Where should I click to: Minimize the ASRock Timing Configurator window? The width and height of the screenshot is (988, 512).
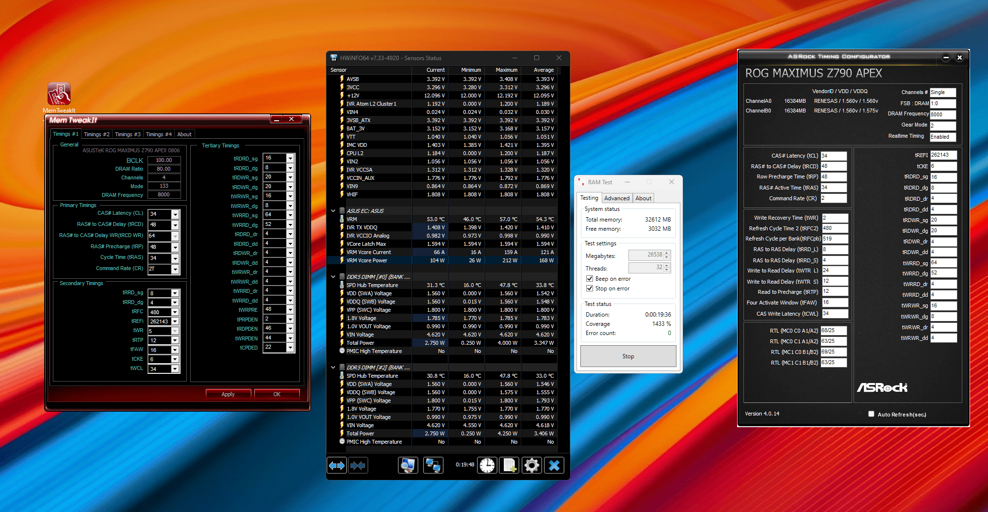pyautogui.click(x=946, y=58)
